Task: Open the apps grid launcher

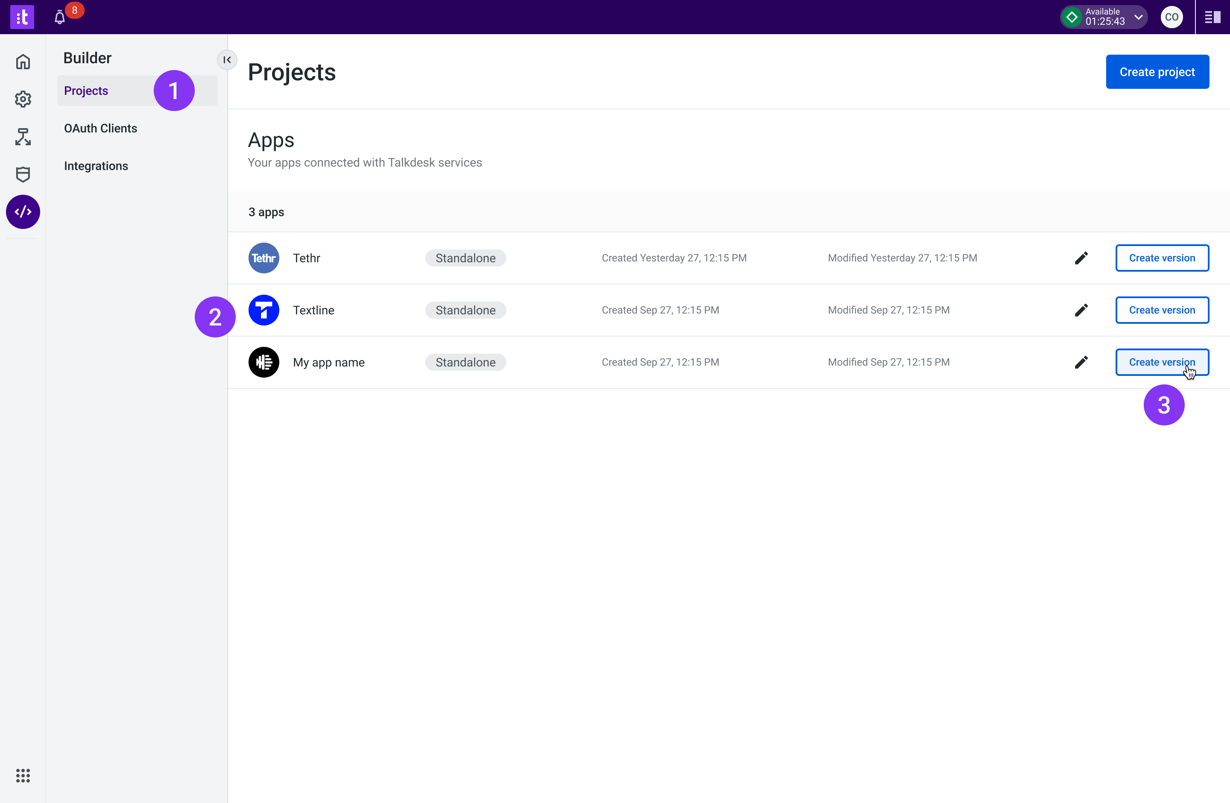Action: point(23,775)
